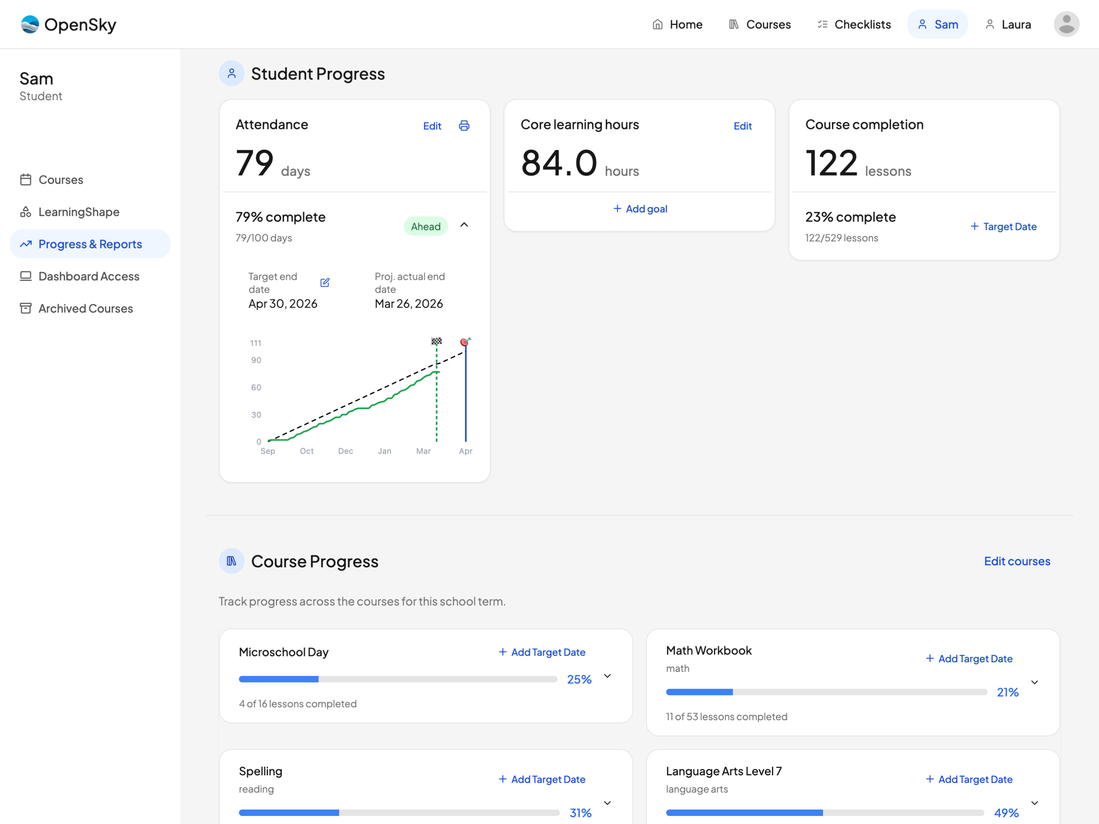Click Add goal for core learning hours
The height and width of the screenshot is (824, 1099).
tap(640, 209)
